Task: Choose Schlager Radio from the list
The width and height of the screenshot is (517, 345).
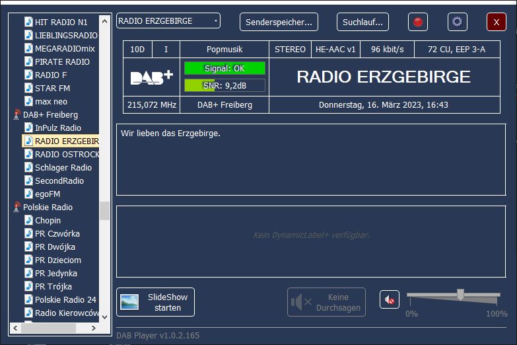Action: [63, 167]
